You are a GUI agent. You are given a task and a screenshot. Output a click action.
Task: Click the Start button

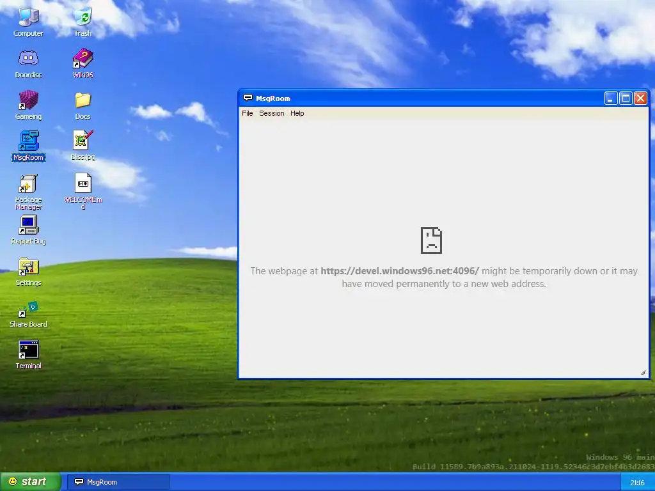[30, 482]
